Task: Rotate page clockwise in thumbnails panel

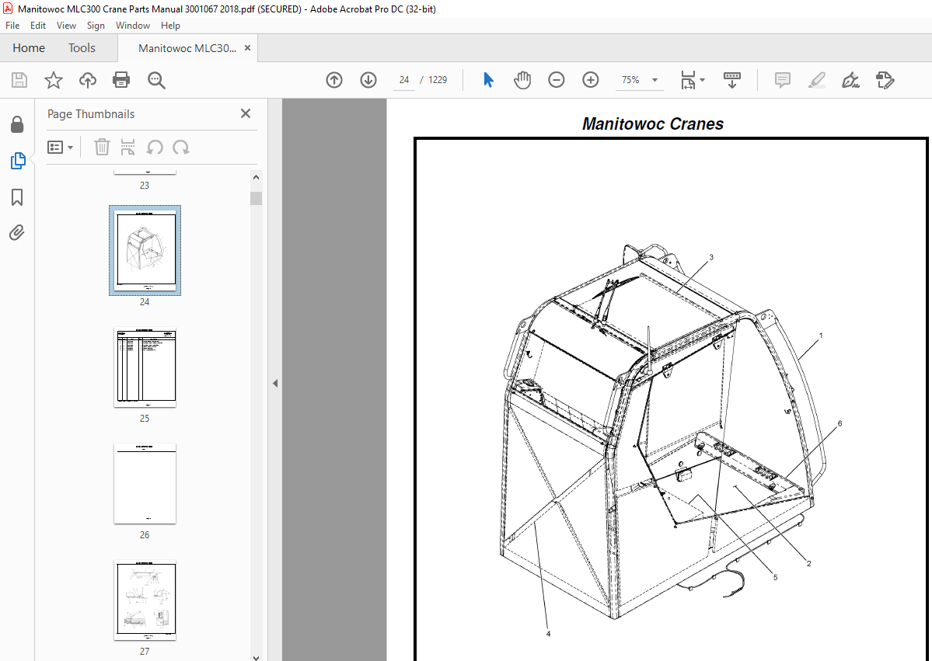Action: 181,147
